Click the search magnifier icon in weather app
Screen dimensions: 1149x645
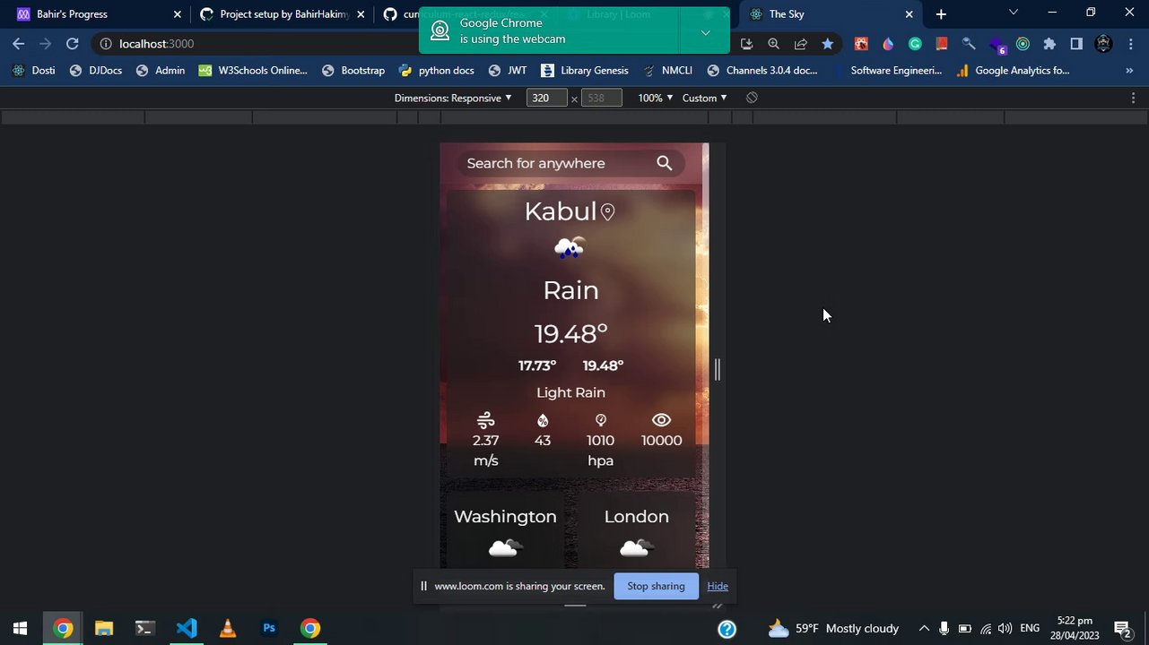click(x=664, y=163)
